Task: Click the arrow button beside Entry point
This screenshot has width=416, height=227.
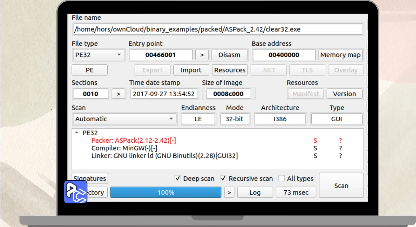Action: (x=202, y=55)
